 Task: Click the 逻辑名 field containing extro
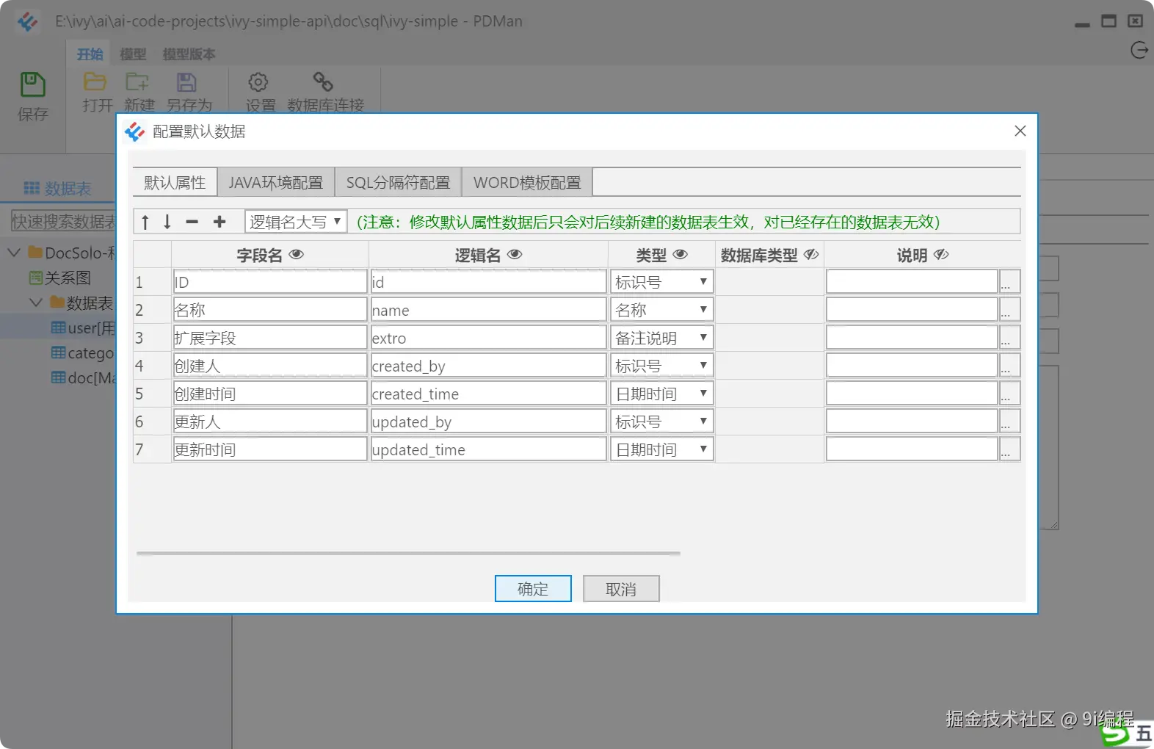click(488, 338)
